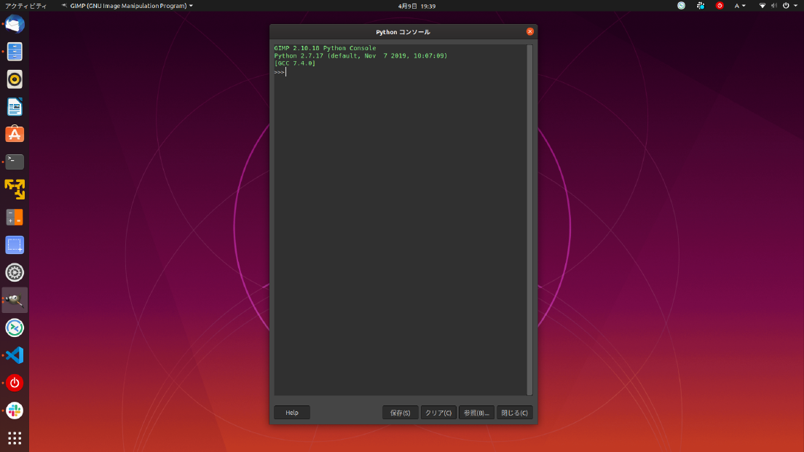This screenshot has height=452, width=804.
Task: Click the クリア(C) button
Action: click(x=438, y=413)
